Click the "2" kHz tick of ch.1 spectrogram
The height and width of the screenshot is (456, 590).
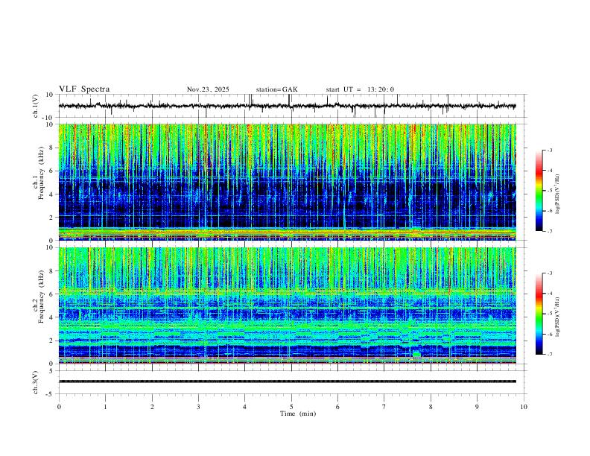(x=51, y=217)
